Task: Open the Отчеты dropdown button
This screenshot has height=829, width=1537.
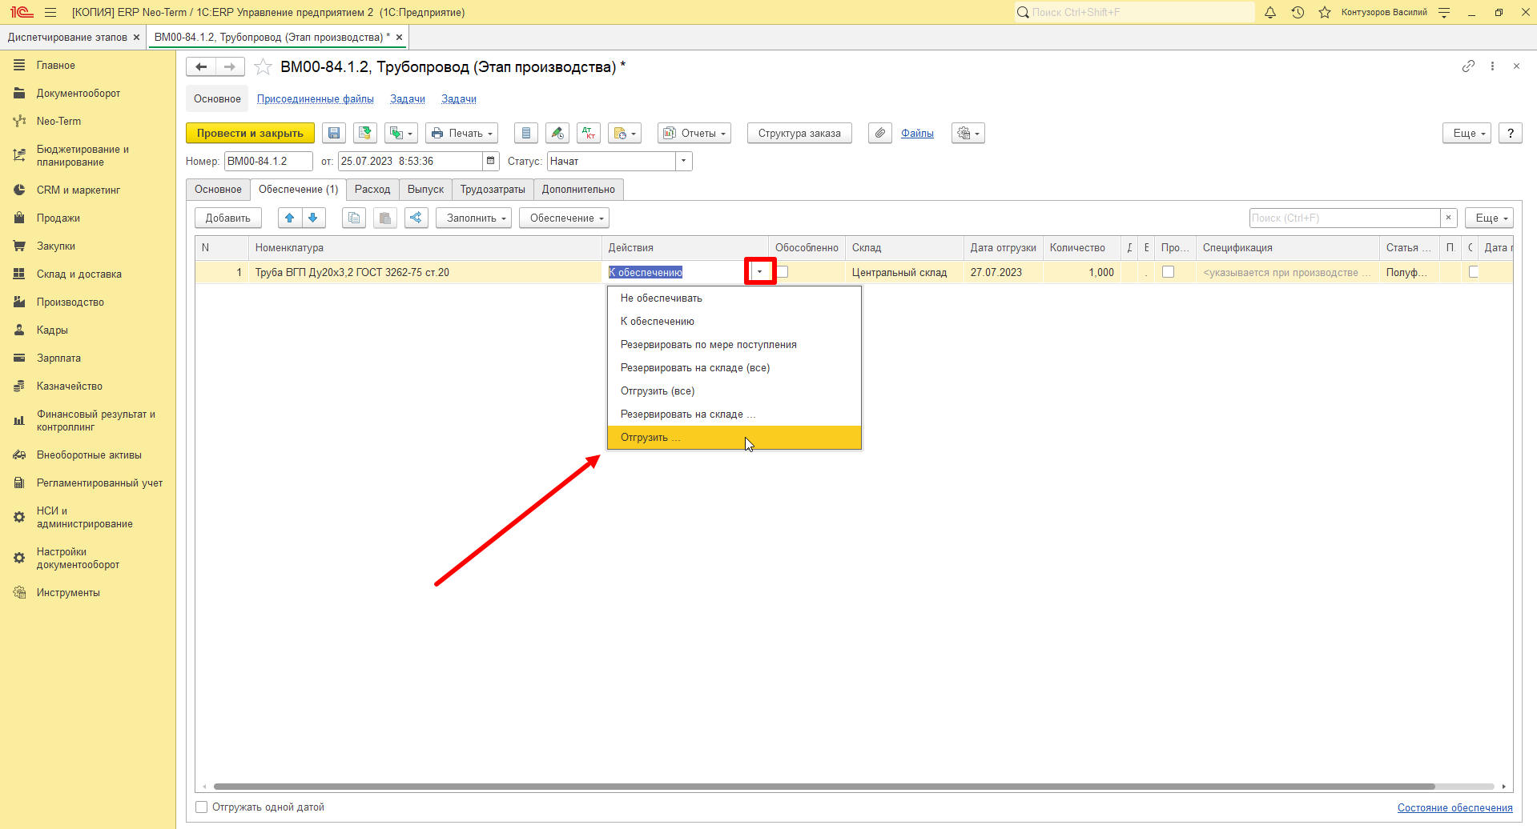Action: coord(694,133)
